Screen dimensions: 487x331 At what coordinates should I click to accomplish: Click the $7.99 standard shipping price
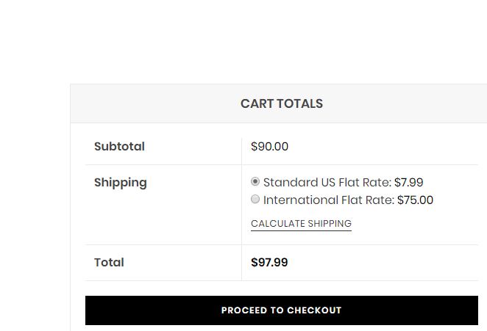(408, 182)
